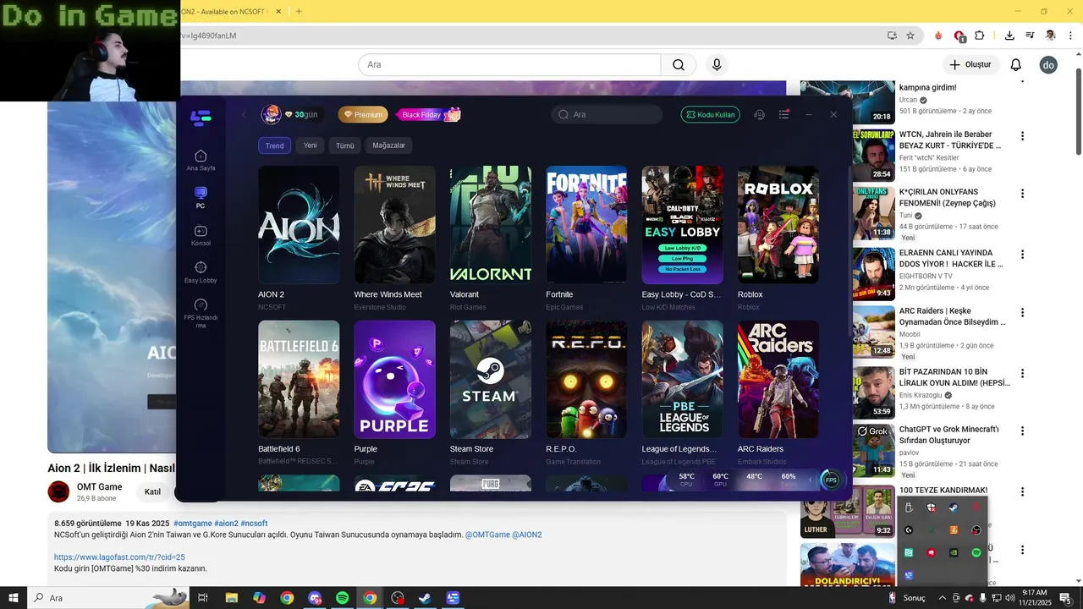This screenshot has height=609, width=1083.
Task: Click the LagoFast logo icon
Action: coord(201,118)
